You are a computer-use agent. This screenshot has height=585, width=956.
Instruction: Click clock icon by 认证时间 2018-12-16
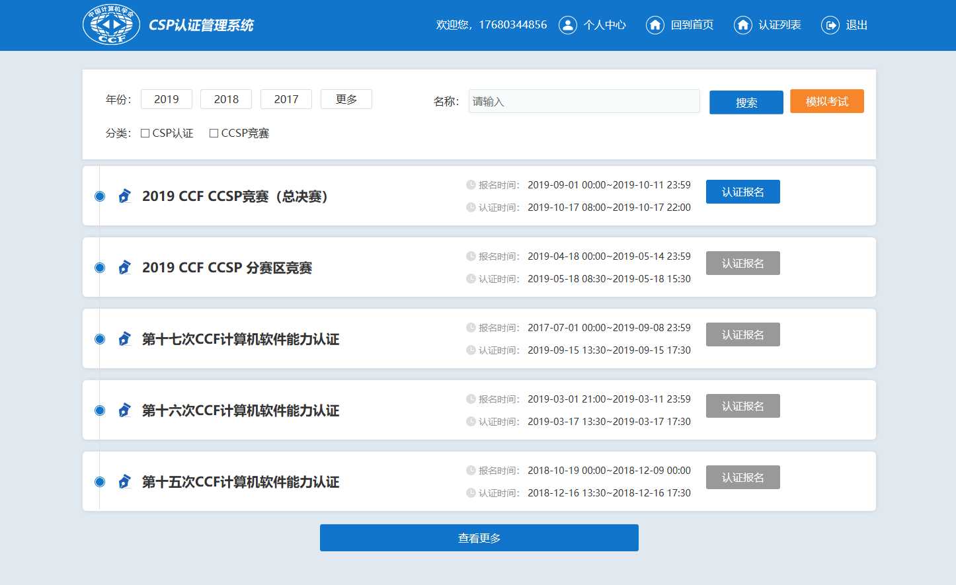(471, 492)
